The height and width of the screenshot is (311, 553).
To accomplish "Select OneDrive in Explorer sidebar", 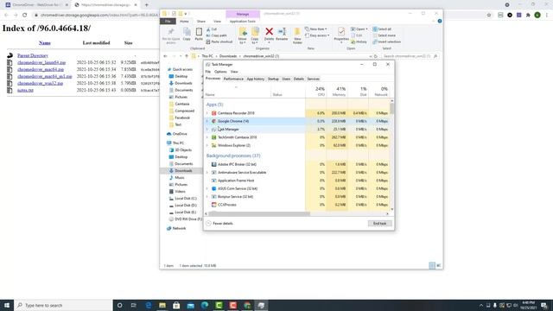I will [x=180, y=134].
